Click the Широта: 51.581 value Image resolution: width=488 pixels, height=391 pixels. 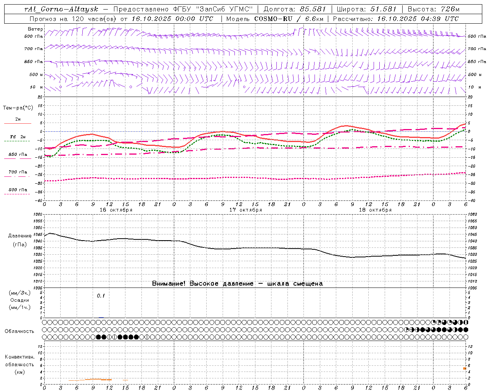click(x=367, y=9)
